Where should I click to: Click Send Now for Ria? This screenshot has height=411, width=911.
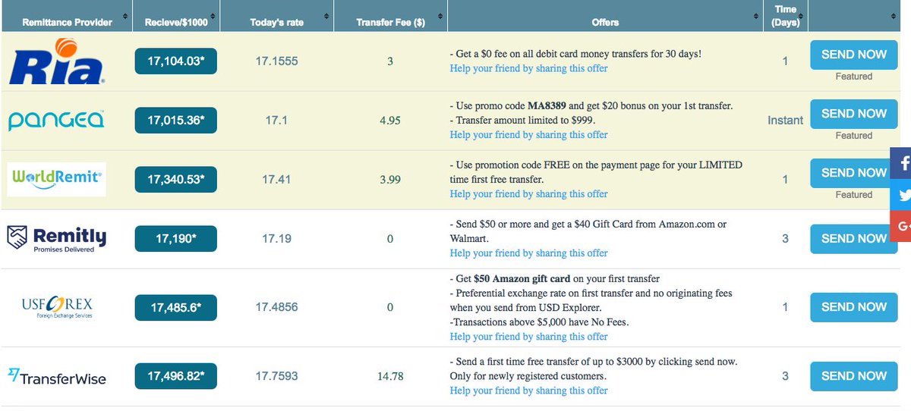click(853, 55)
